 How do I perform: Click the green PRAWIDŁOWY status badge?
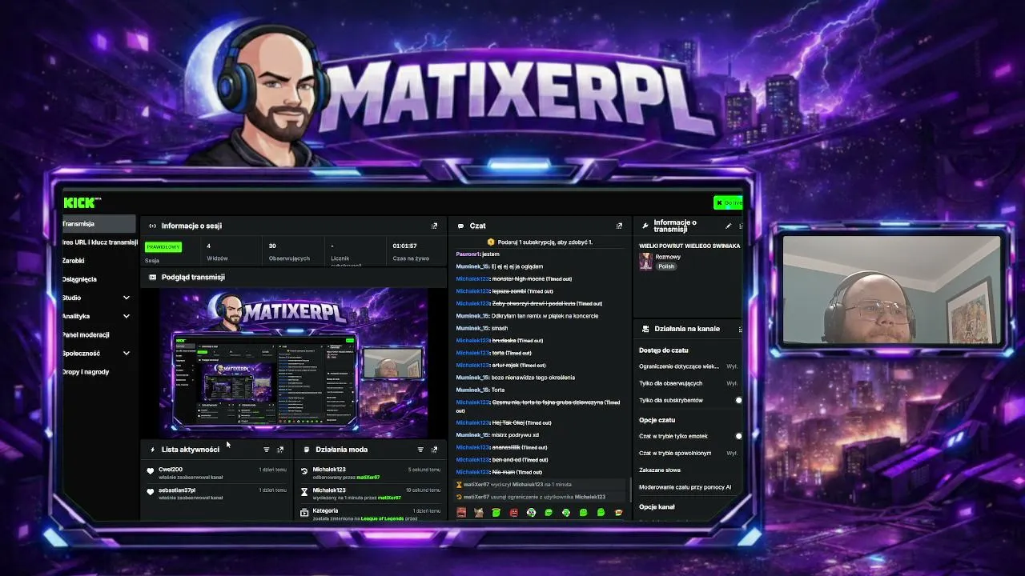[x=163, y=247]
